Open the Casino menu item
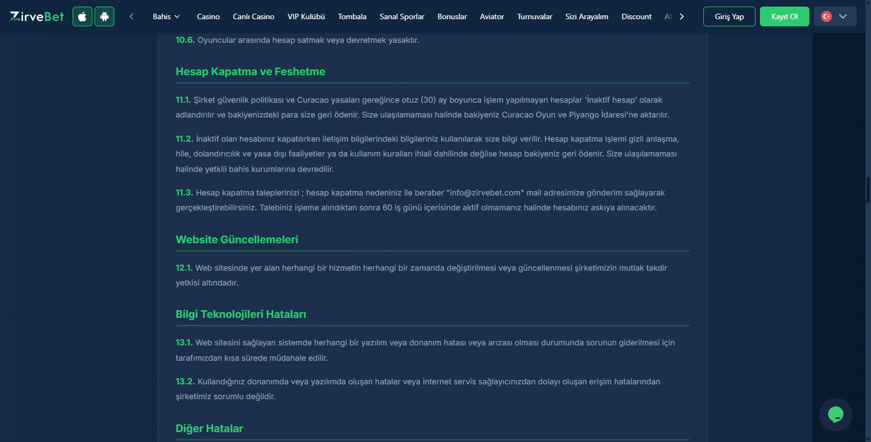The image size is (871, 442). [x=208, y=16]
